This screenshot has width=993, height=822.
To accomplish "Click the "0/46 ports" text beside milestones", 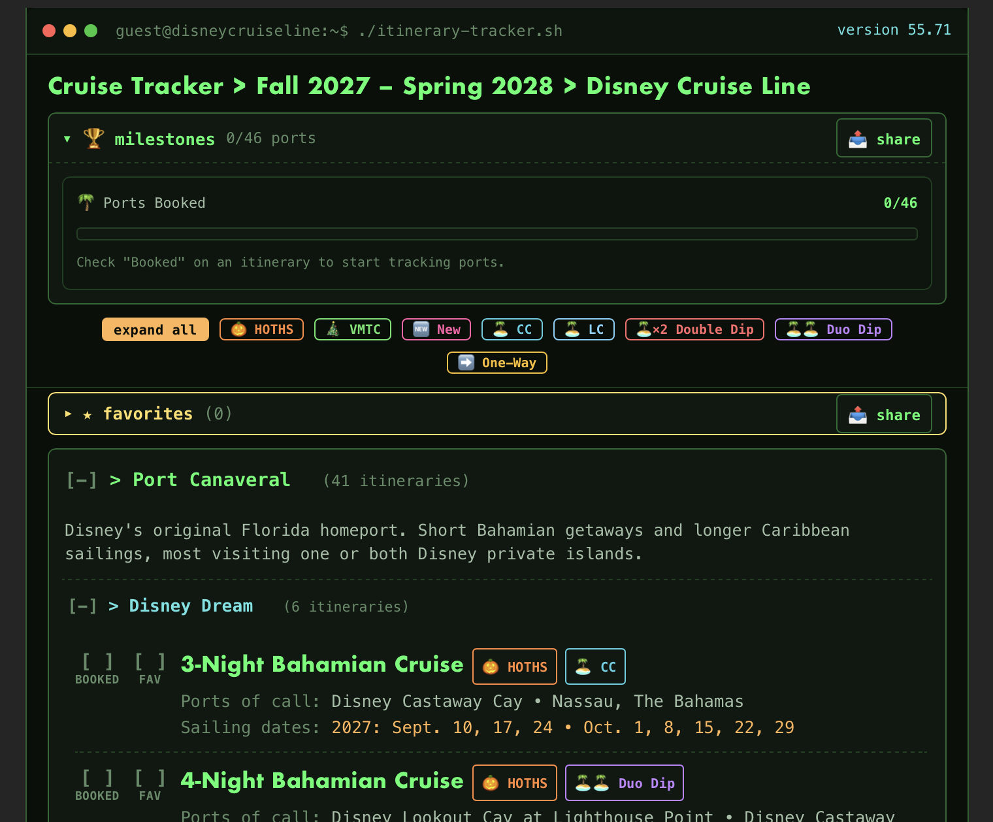I will click(271, 138).
